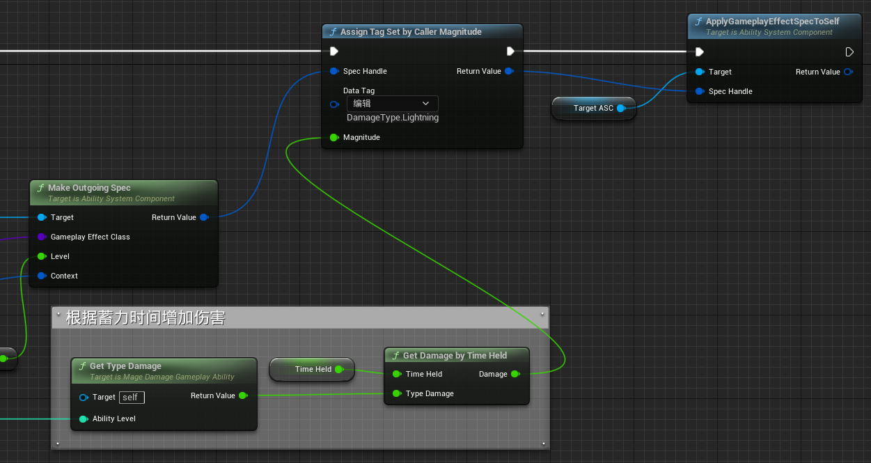
Task: Click the Spec Handle pin on ApplyGameplayEffectSpecToSelf
Action: coord(700,91)
